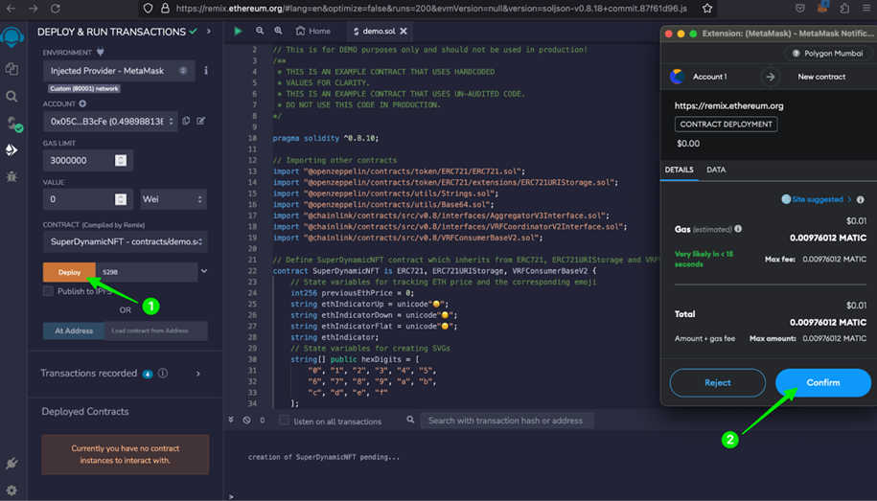Image resolution: width=877 pixels, height=501 pixels.
Task: Expand Site suggested gas options
Action: tap(818, 199)
